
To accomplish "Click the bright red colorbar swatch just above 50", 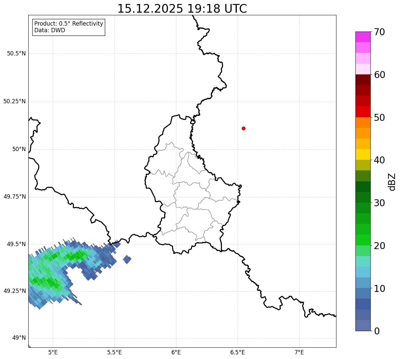I will pos(363,112).
